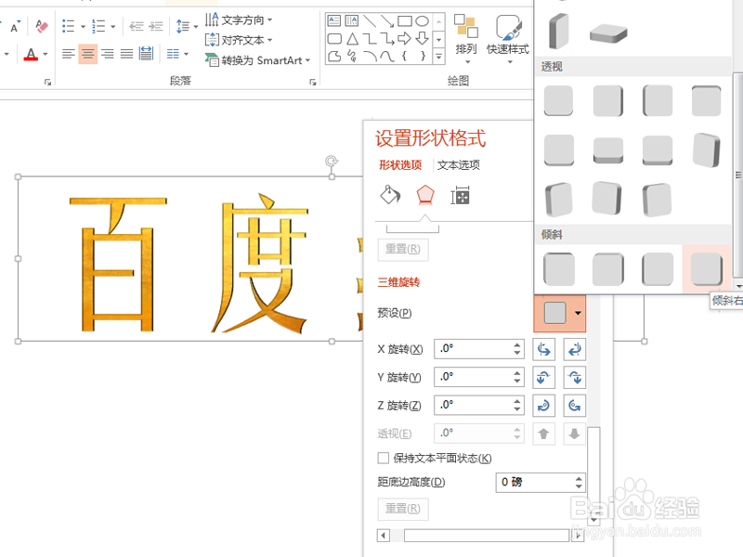
Task: Select the down arrow shape
Action: point(422,38)
